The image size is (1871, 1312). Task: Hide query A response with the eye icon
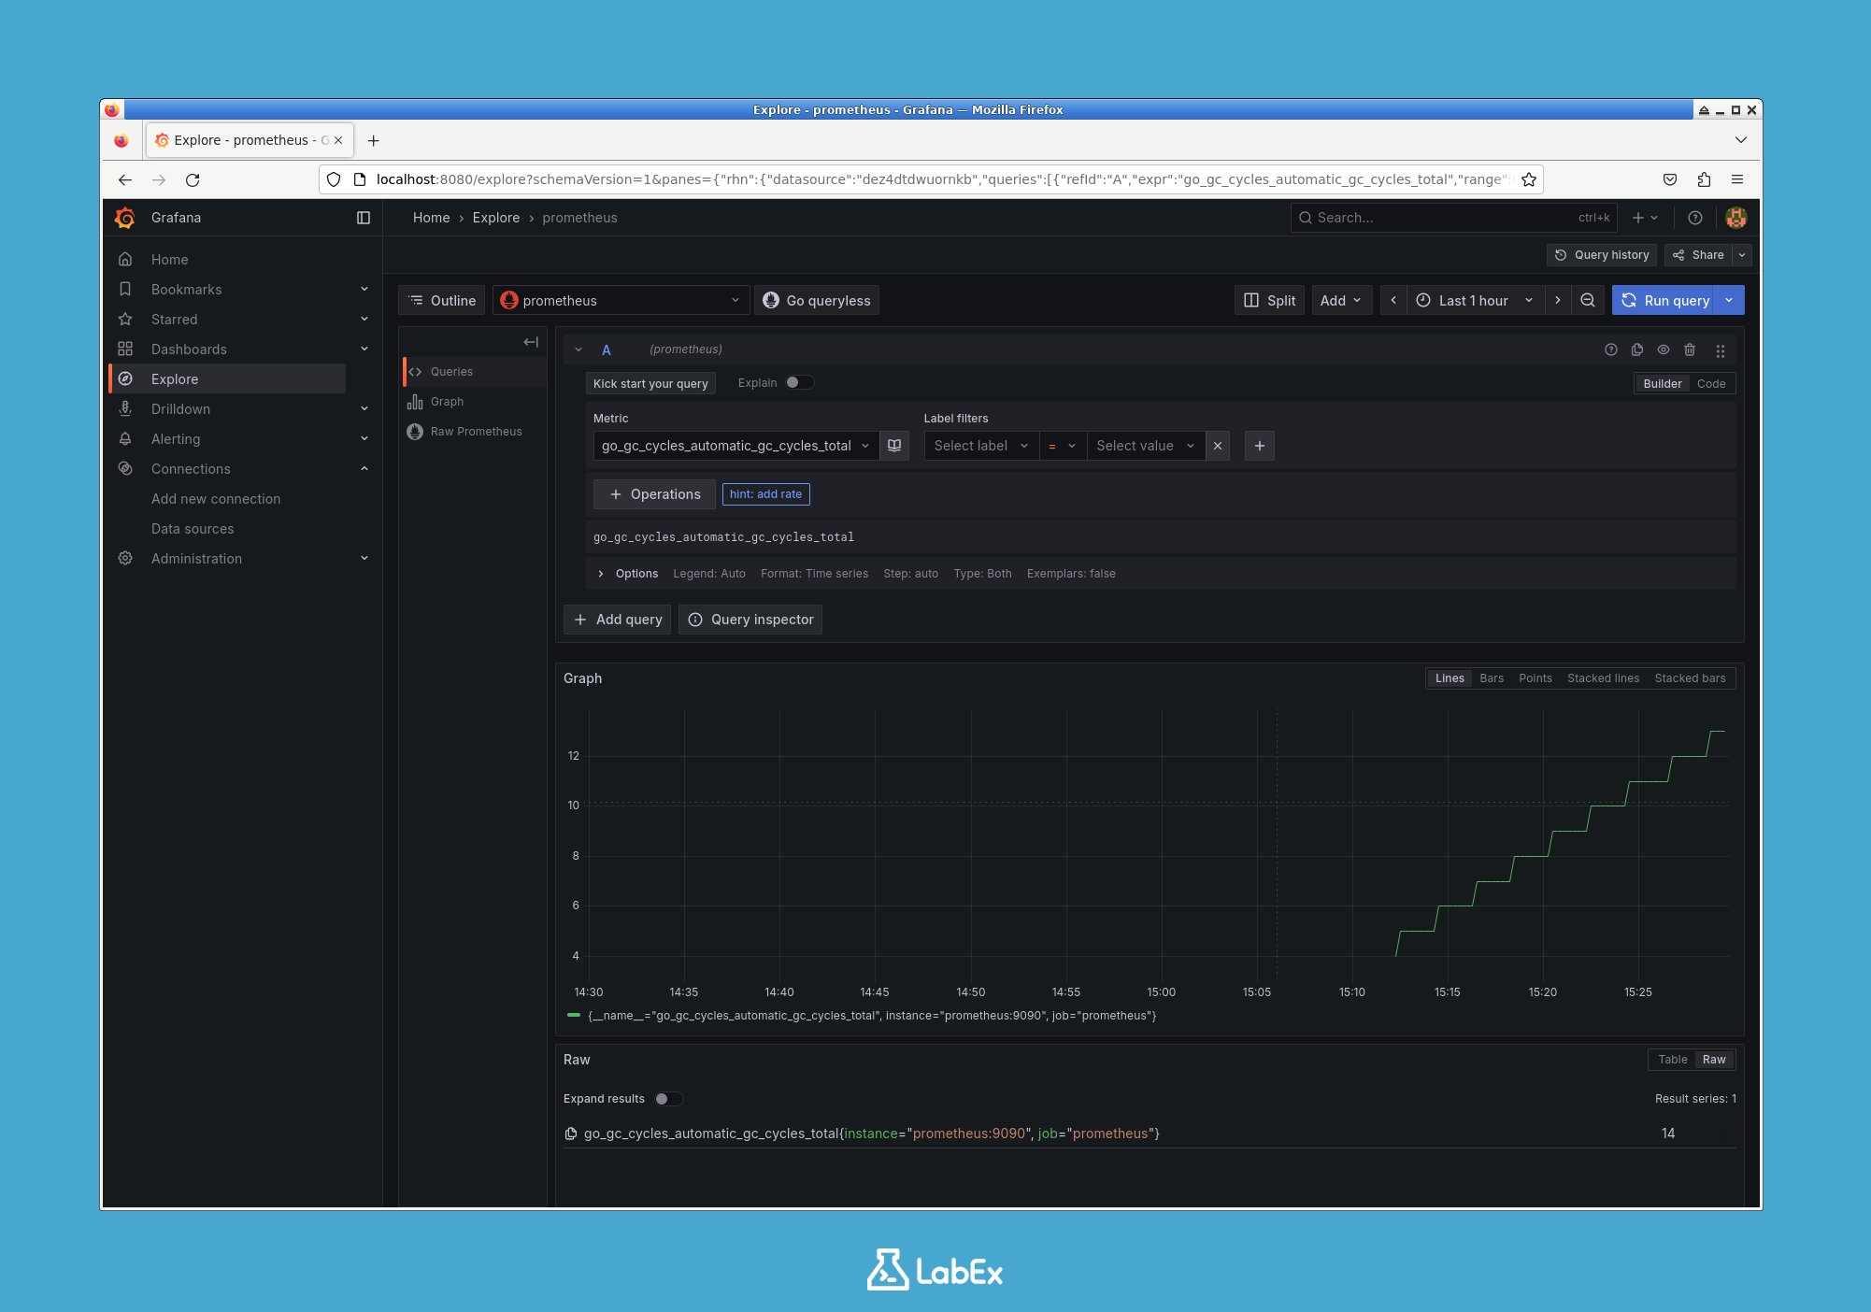point(1664,349)
